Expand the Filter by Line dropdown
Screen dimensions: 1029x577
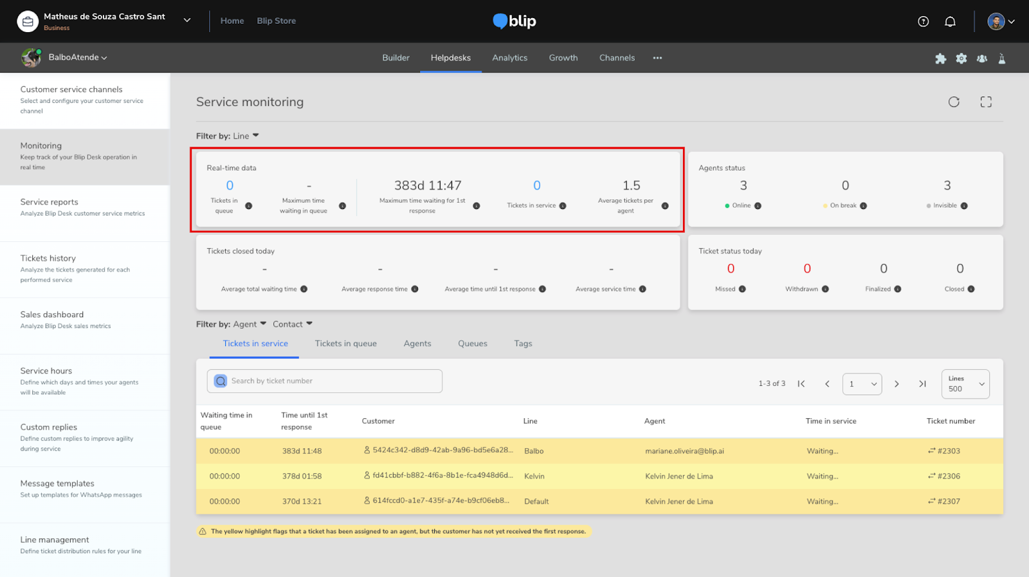click(x=246, y=136)
